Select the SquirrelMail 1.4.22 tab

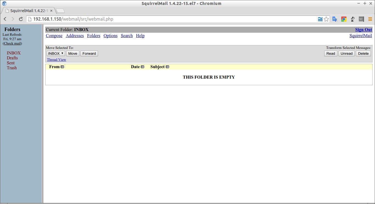pyautogui.click(x=29, y=11)
